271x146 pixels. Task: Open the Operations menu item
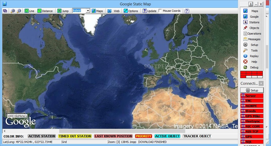point(252,34)
